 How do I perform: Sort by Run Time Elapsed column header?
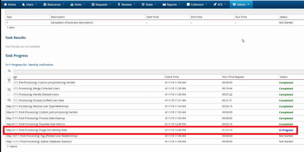pos(233,77)
